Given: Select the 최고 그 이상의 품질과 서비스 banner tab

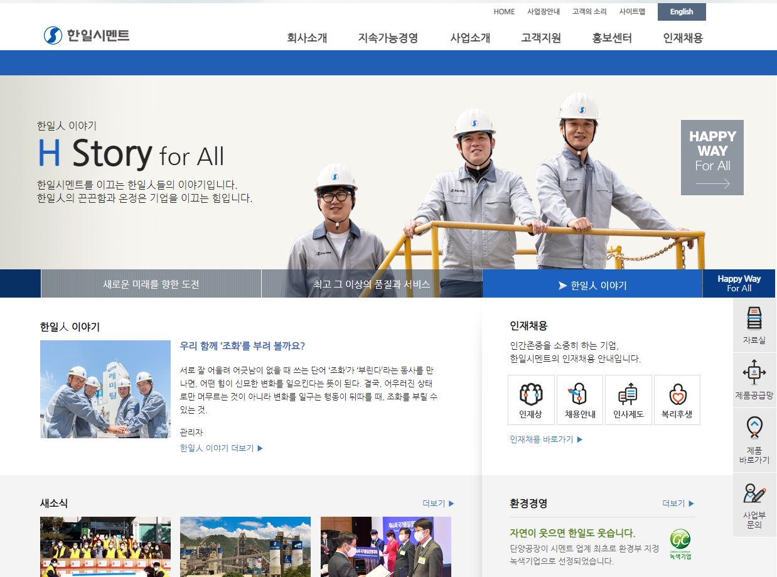Looking at the screenshot, I should click(372, 284).
